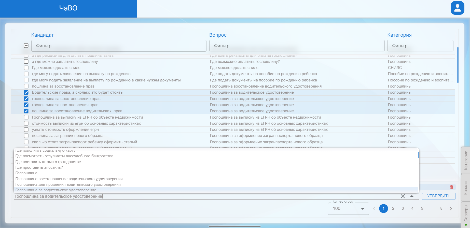
Task: Check the 'Где можно сделать снилс' row
Action: (26, 68)
